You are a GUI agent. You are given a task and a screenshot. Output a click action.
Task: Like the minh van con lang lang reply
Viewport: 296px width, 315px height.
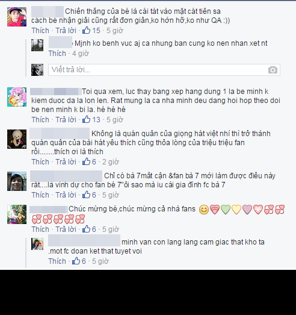tap(57, 261)
